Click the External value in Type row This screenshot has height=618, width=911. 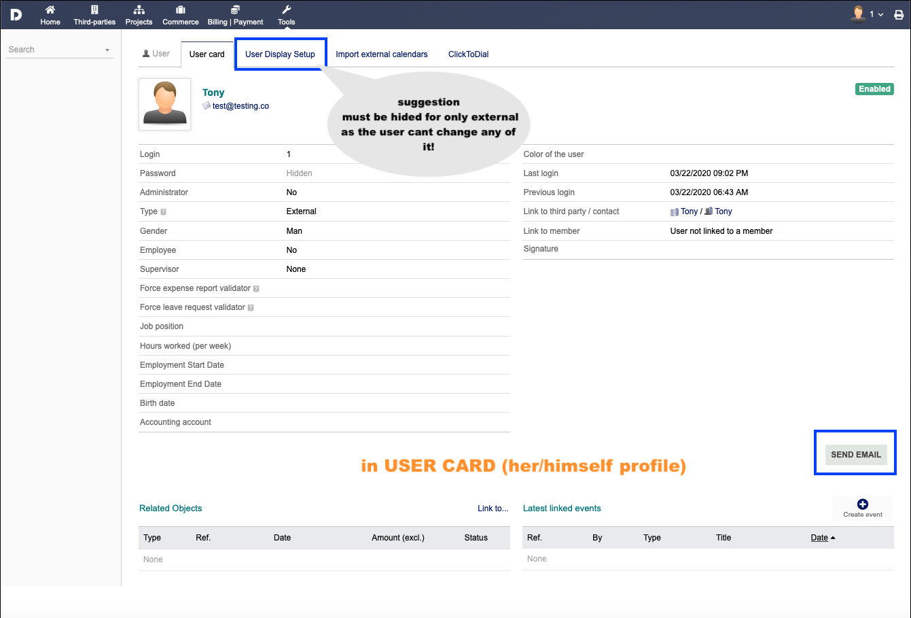[302, 211]
